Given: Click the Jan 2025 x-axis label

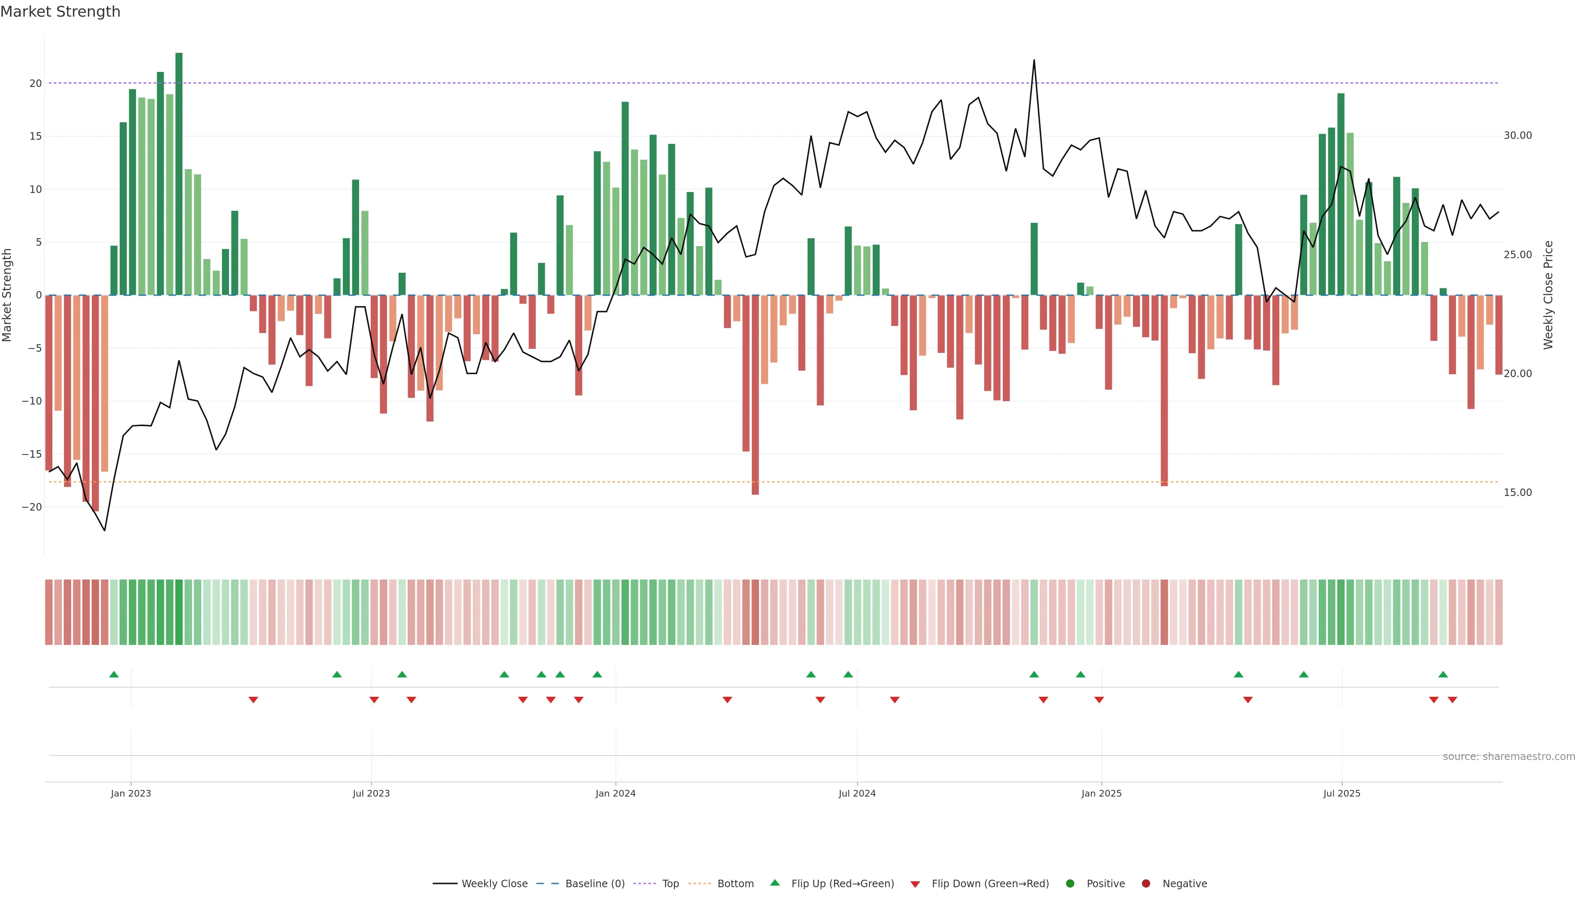Looking at the screenshot, I should [x=1101, y=793].
